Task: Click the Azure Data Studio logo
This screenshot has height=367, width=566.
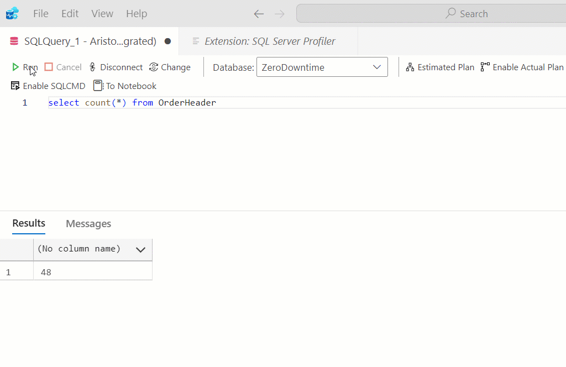Action: 12,13
